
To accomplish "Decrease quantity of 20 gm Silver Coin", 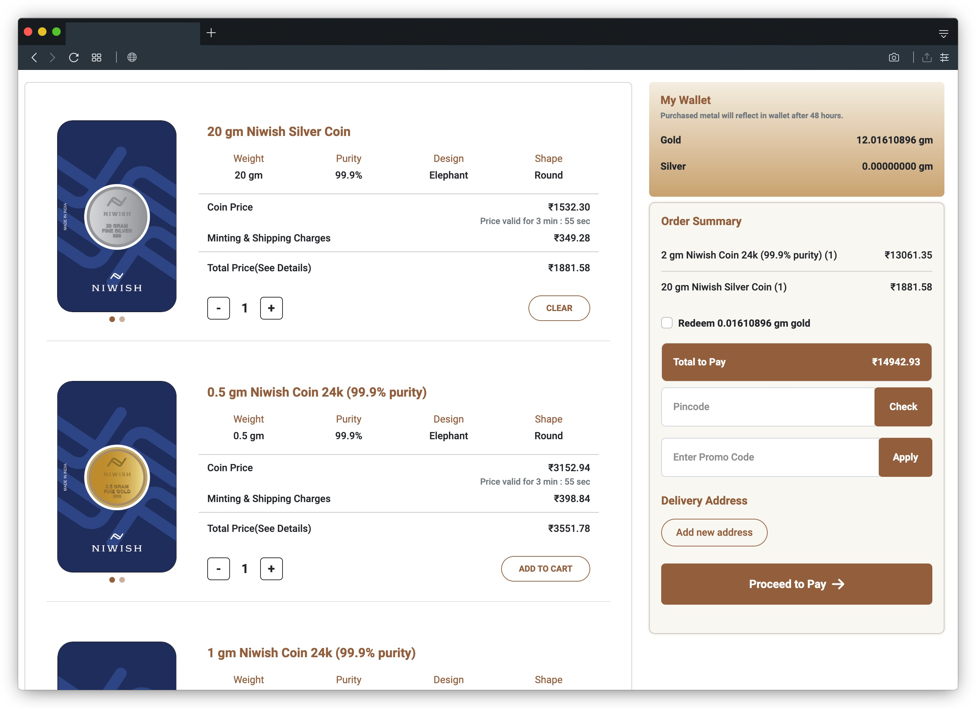I will 219,308.
